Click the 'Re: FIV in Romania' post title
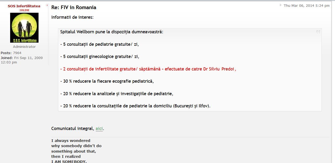 tap(74, 8)
